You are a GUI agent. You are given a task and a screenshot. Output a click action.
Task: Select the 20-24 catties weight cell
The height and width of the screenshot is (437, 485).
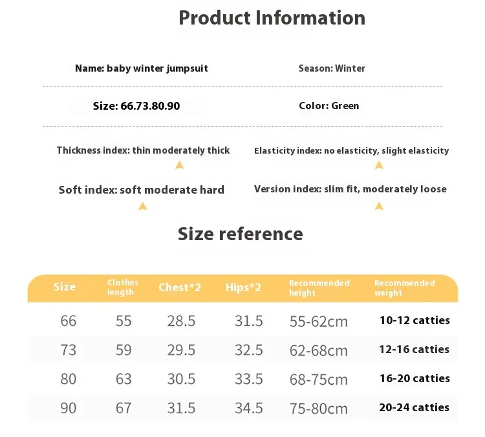[414, 407]
